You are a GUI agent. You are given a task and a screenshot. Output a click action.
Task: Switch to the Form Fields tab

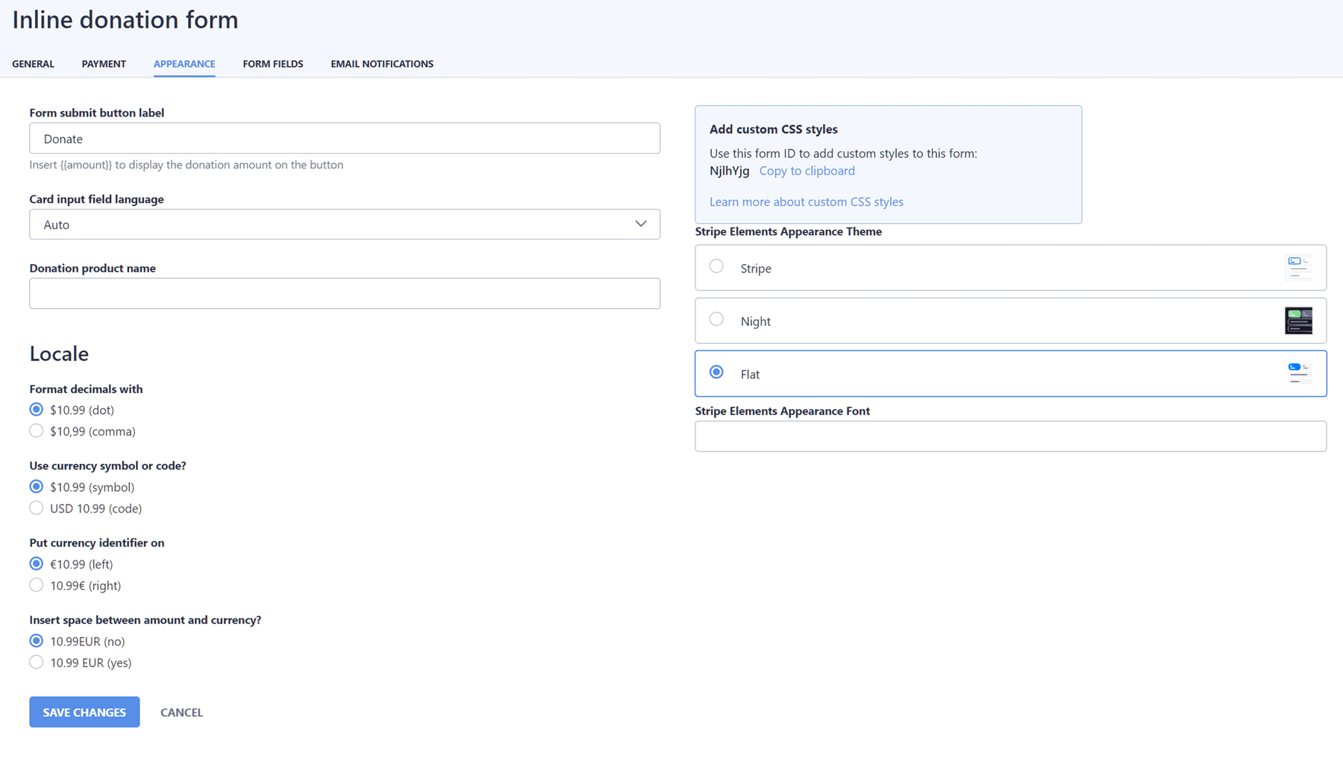272,63
